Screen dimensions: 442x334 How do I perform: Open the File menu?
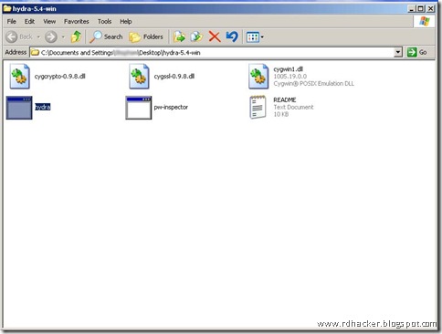click(12, 21)
